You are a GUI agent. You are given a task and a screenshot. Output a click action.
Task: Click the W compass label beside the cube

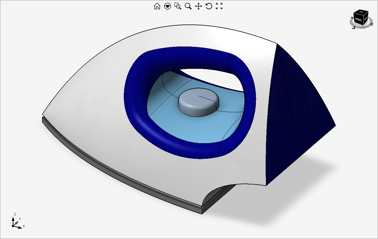(x=352, y=18)
